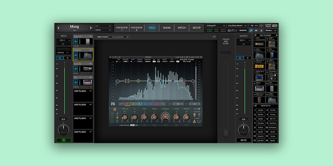Open the PATCH tab

tap(182, 28)
